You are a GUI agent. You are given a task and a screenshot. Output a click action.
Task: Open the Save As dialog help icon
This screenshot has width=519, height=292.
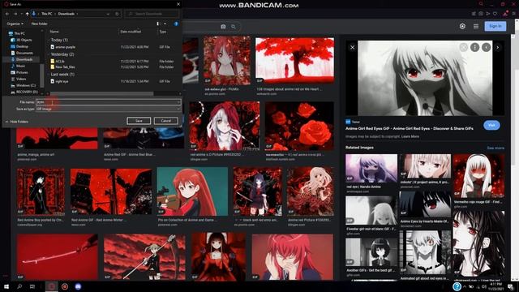click(x=176, y=24)
